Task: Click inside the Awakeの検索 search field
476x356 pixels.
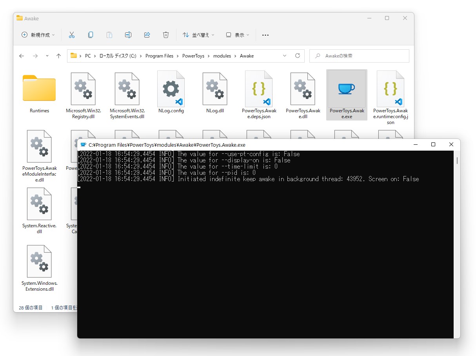Action: point(359,56)
